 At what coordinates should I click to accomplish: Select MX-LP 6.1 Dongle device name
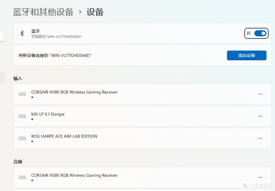(48, 114)
